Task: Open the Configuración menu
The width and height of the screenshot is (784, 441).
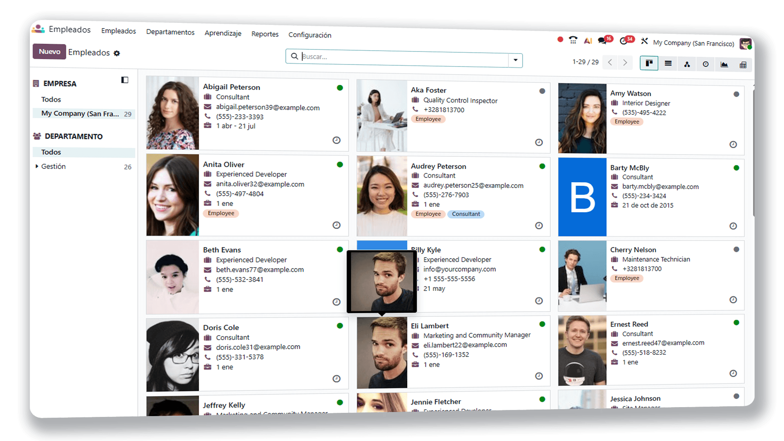Action: click(x=310, y=35)
